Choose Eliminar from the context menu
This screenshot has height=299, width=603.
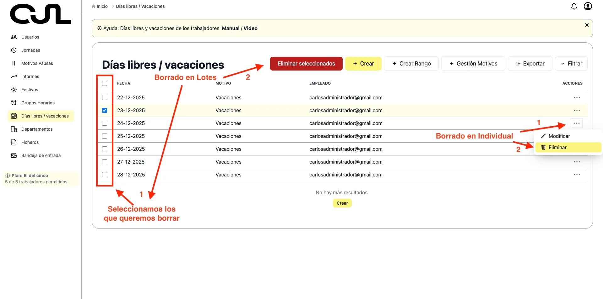point(557,147)
